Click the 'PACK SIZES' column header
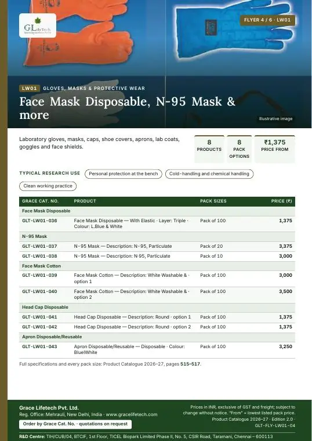 (213, 201)
